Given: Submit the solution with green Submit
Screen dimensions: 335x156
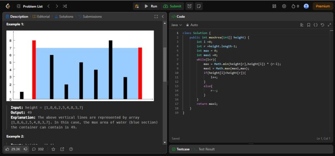Looking at the screenshot, I should coord(173,6).
